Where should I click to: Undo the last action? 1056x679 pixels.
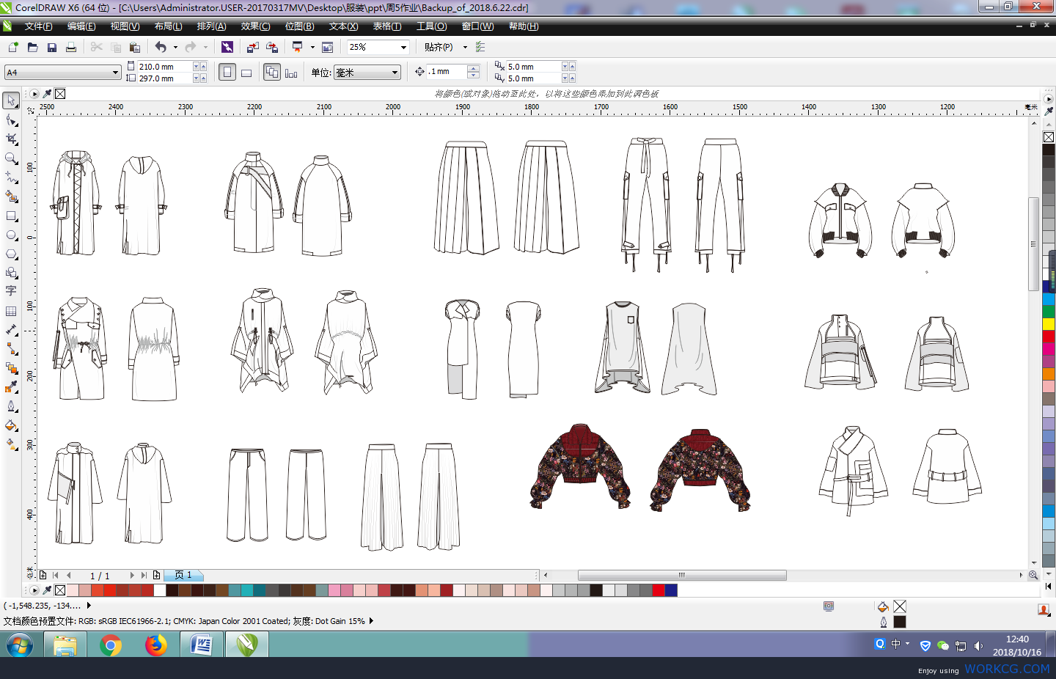click(x=161, y=47)
